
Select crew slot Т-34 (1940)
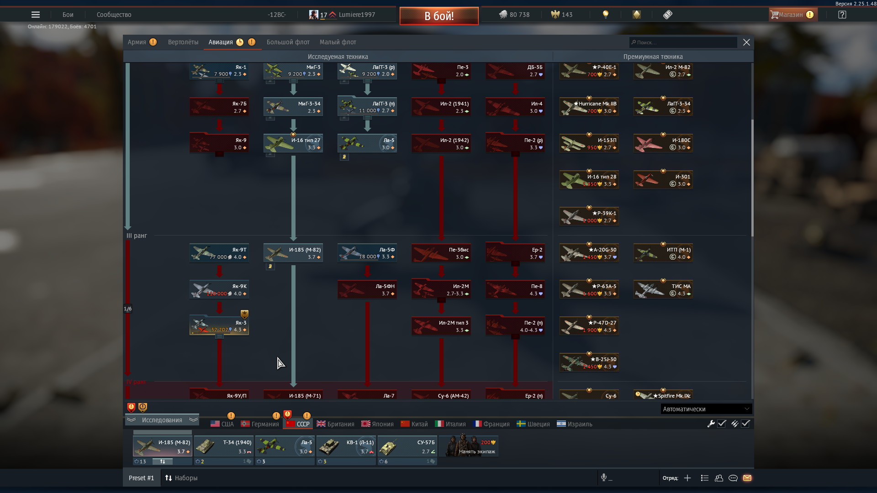(x=224, y=446)
